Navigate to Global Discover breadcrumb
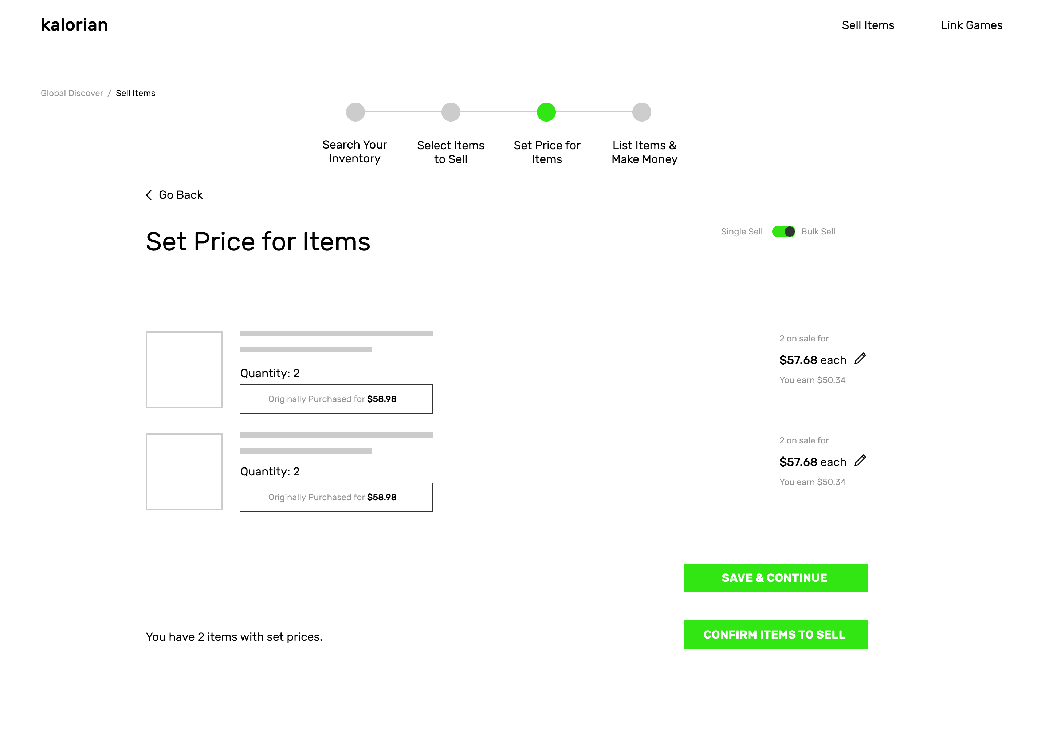This screenshot has width=1049, height=747. 71,93
